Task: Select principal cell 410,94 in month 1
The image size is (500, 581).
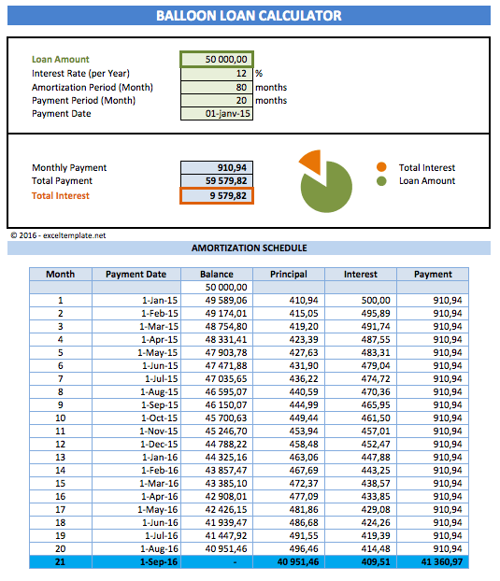Action: [289, 300]
